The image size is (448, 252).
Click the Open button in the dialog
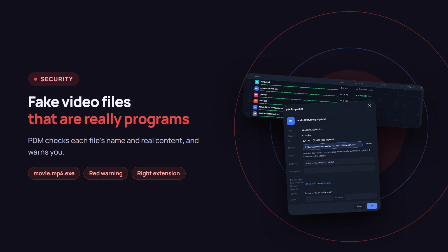click(x=360, y=206)
